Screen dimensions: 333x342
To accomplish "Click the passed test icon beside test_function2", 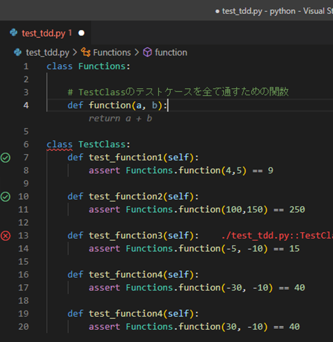I will pyautogui.click(x=5, y=197).
